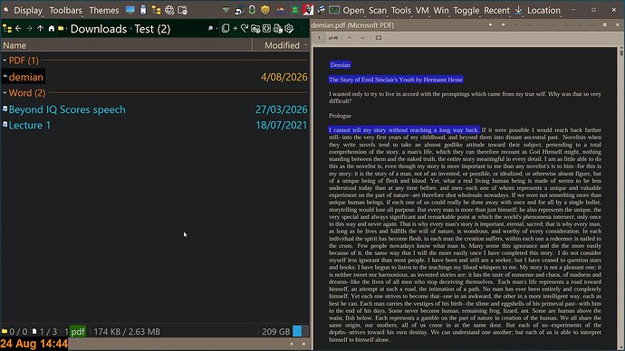Open the dropdown arrow beside Modified
The height and width of the screenshot is (351, 625).
306,45
